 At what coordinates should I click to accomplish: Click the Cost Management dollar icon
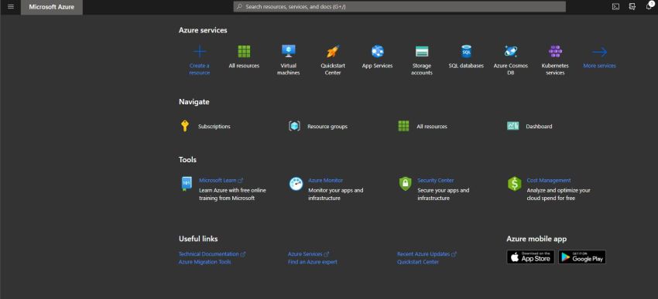[515, 184]
